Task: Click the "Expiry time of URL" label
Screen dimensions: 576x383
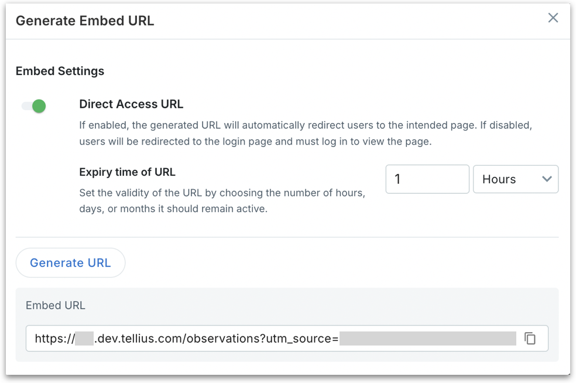Action: pyautogui.click(x=127, y=172)
